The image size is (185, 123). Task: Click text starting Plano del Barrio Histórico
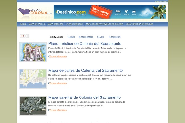coord(87,50)
